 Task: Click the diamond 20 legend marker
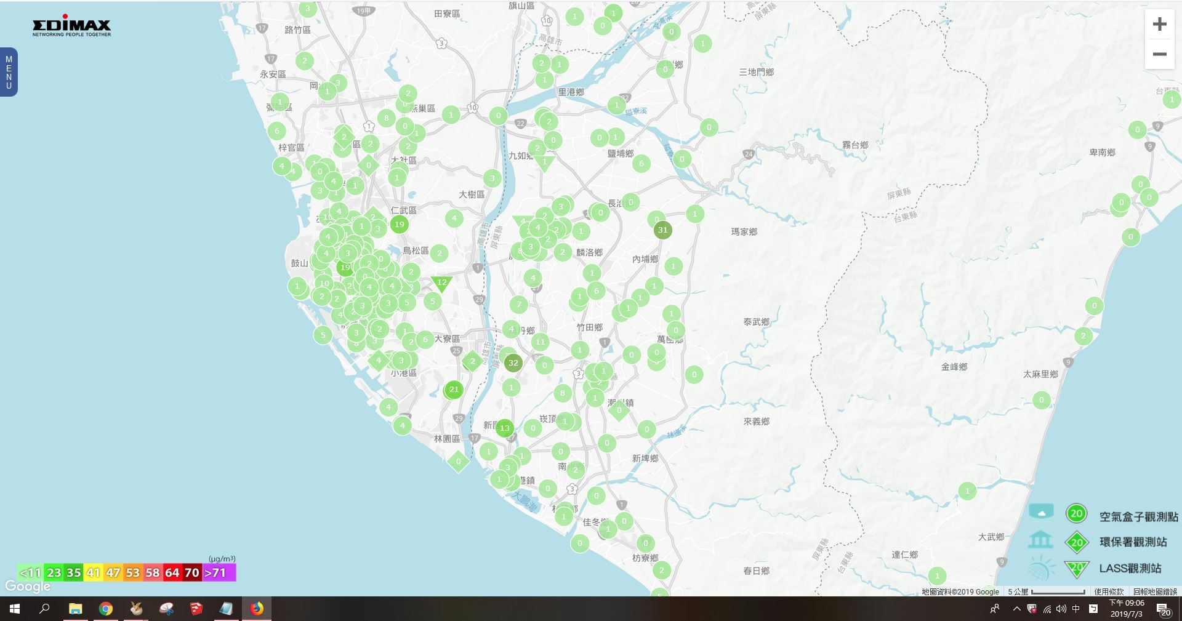(x=1077, y=542)
